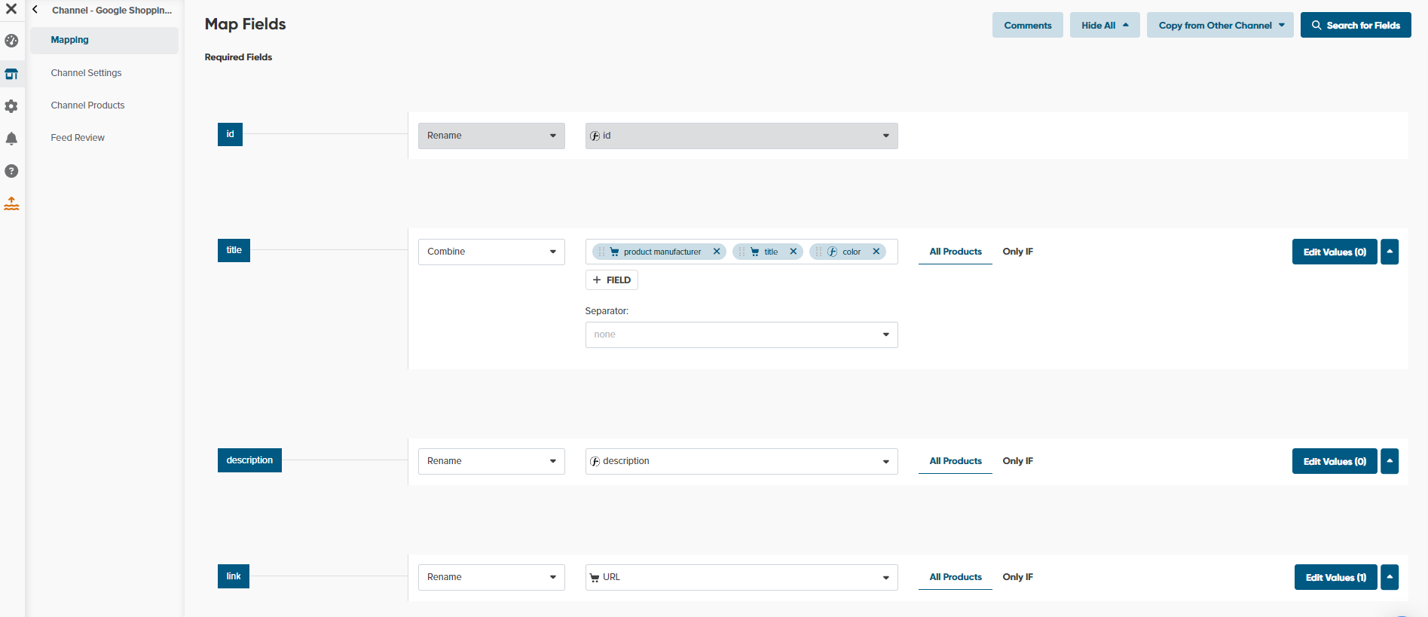Open the settings gear icon in sidebar
The image size is (1428, 617).
[11, 106]
